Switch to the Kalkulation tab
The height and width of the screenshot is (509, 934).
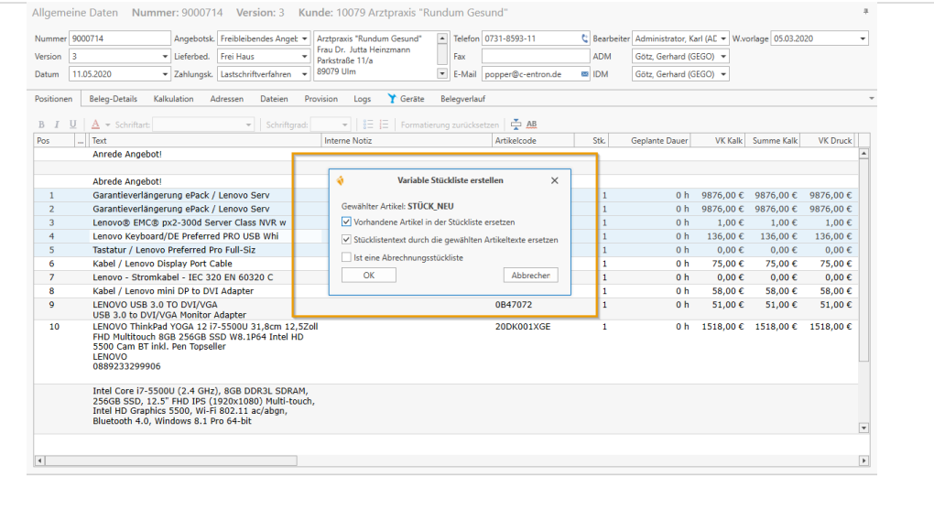click(x=173, y=99)
